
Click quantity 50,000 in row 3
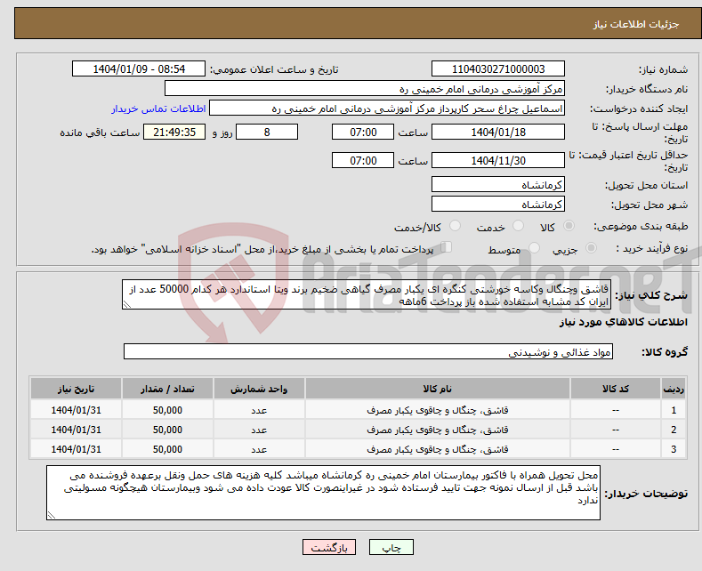(167, 449)
